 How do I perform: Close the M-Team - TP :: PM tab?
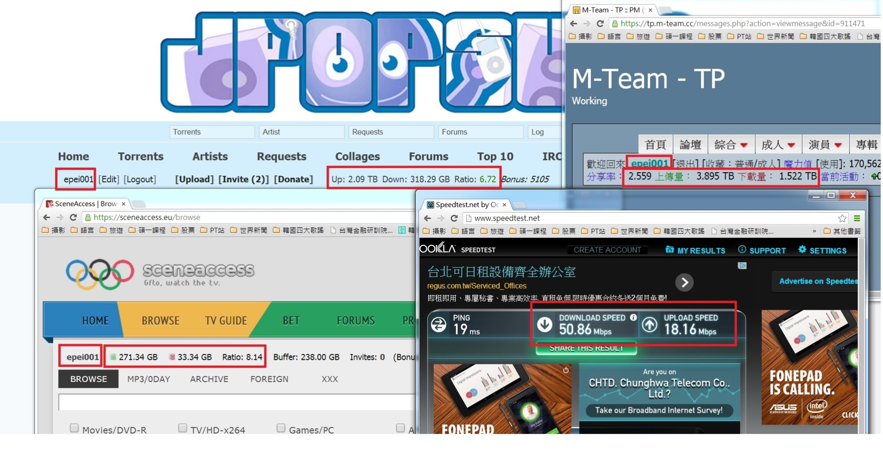[650, 10]
